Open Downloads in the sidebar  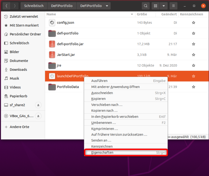tap(18, 70)
